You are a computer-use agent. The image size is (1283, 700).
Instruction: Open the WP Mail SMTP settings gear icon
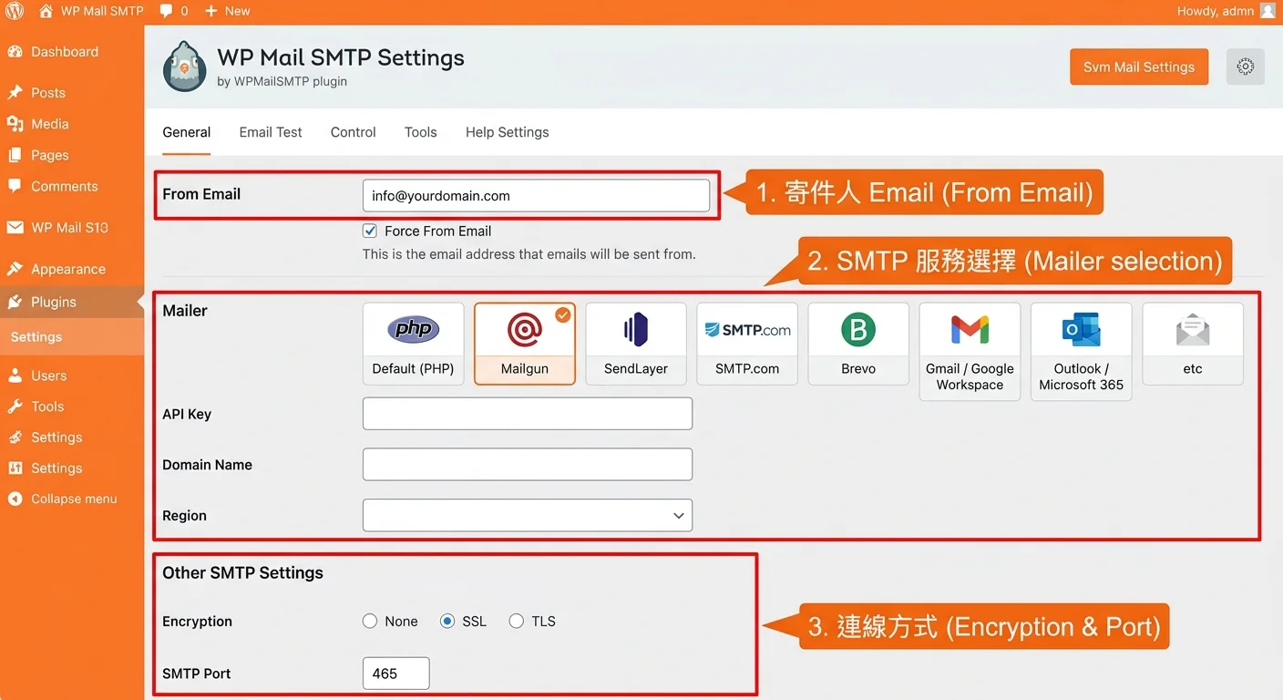click(x=1245, y=66)
